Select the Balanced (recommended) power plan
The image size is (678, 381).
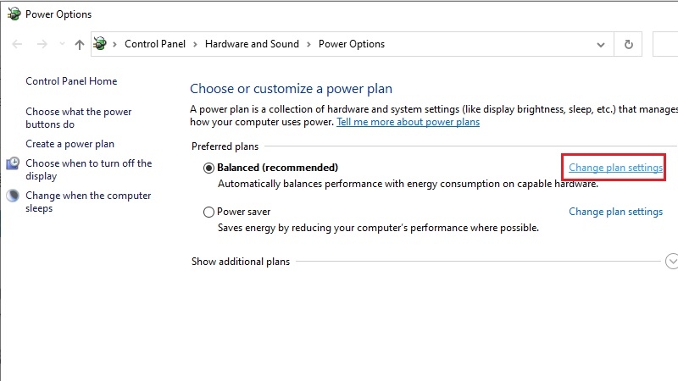coord(209,168)
